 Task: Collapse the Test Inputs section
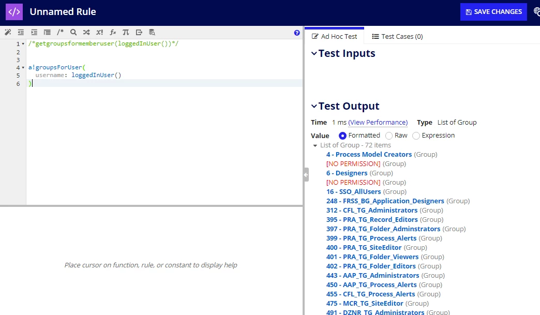(x=314, y=53)
